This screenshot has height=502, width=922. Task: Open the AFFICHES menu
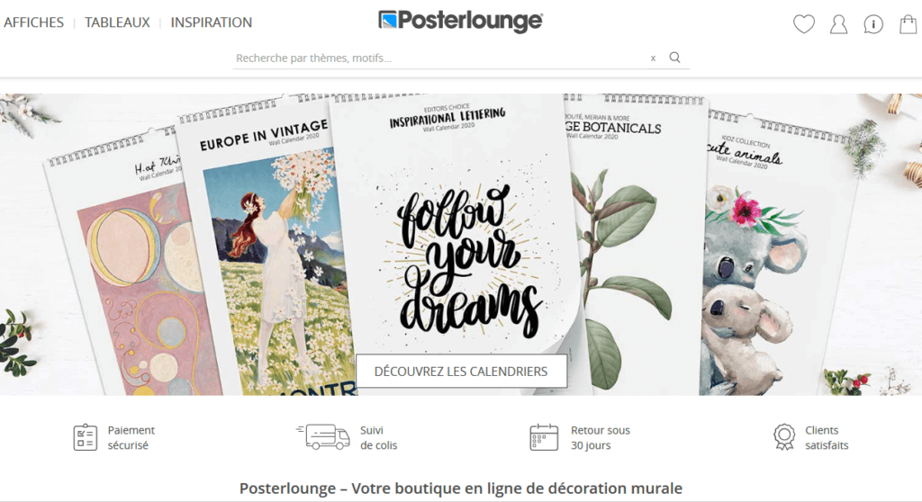(x=33, y=22)
